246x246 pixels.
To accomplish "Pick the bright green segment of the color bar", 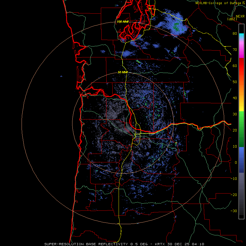I will (x=241, y=117).
